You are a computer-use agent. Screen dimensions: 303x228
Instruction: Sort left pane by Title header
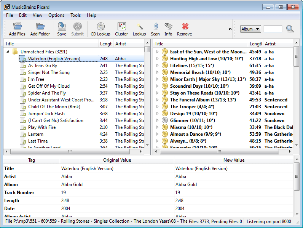pos(51,44)
